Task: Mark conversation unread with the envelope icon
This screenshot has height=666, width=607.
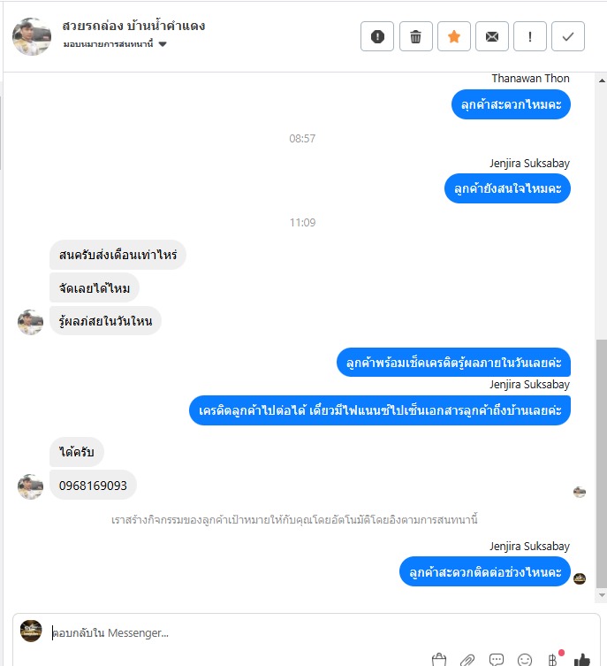Action: click(491, 36)
